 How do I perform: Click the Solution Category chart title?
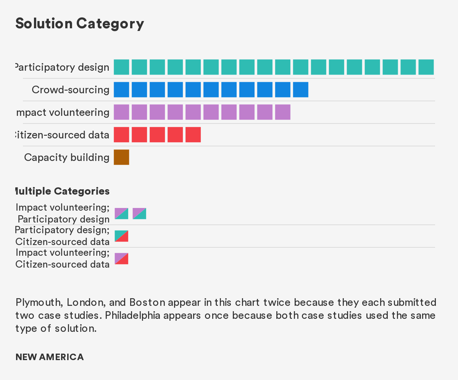80,24
